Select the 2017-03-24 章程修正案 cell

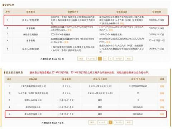pos(110,34)
